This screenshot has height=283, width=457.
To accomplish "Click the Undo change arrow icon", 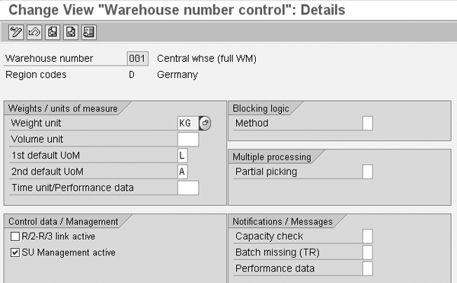I will tap(34, 32).
